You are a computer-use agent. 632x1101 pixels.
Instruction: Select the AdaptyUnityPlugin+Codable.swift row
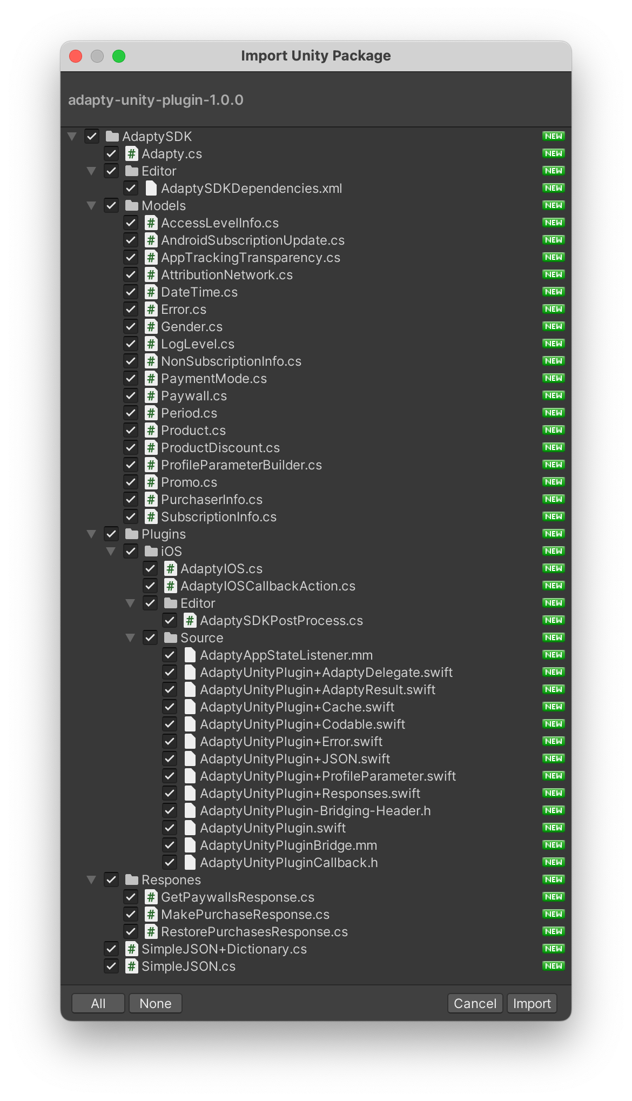316,724
